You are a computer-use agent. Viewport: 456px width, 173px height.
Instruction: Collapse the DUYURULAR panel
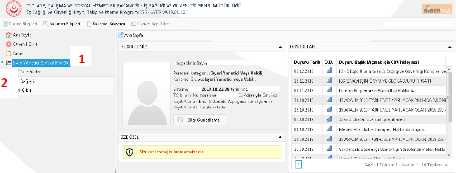(x=450, y=47)
